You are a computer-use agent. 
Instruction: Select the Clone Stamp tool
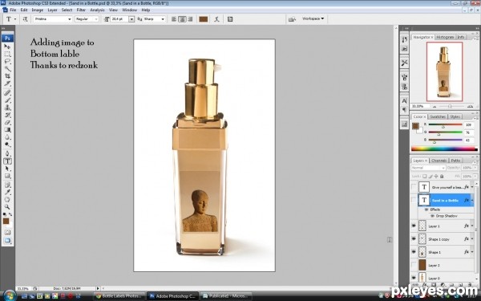7,108
